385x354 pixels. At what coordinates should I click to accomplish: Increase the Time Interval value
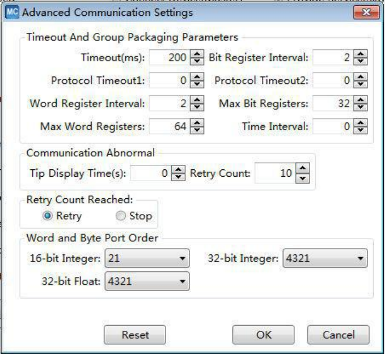[x=360, y=123]
